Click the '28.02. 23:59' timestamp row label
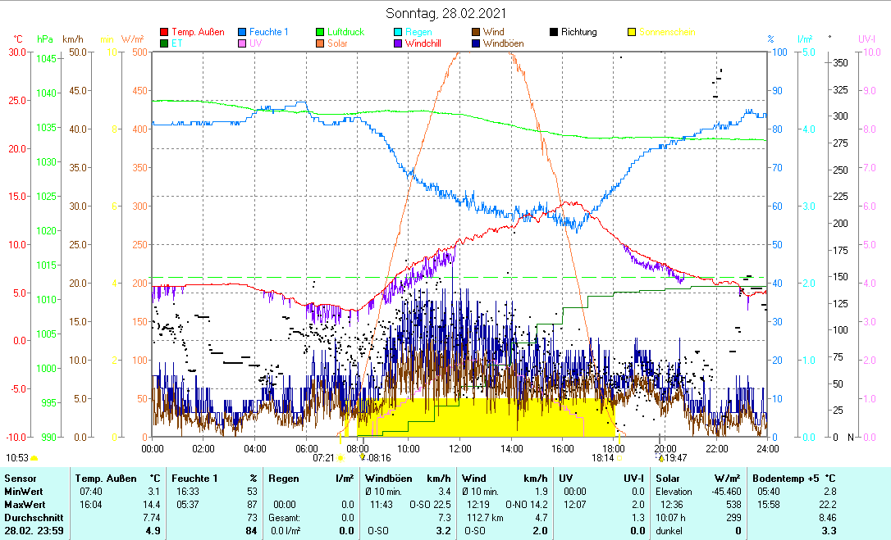The image size is (891, 540). click(34, 531)
